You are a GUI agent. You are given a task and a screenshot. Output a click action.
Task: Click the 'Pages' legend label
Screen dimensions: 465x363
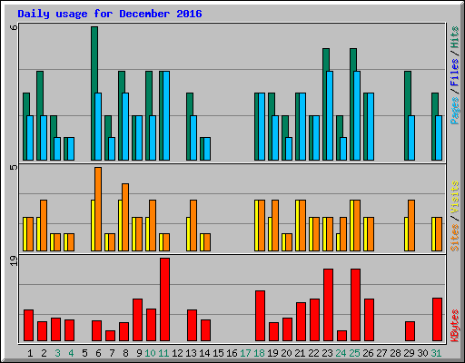tap(455, 111)
